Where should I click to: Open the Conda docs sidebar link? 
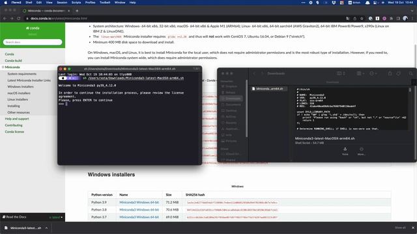9,54
